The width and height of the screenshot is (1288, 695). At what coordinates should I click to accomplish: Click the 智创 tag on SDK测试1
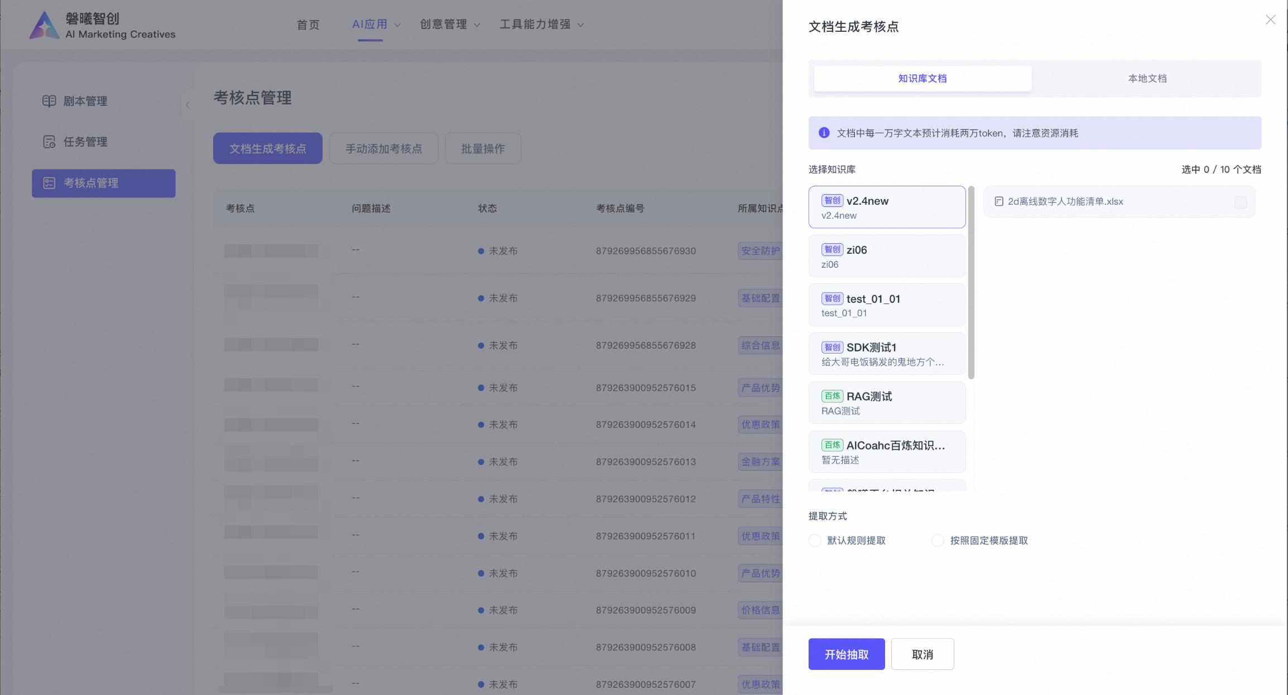832,347
